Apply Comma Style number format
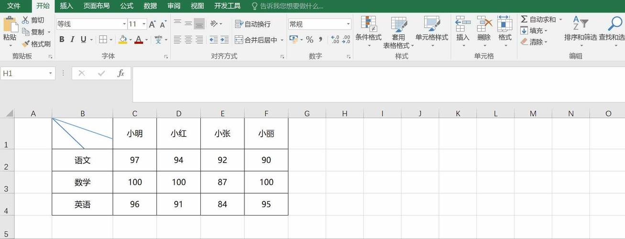 point(320,40)
